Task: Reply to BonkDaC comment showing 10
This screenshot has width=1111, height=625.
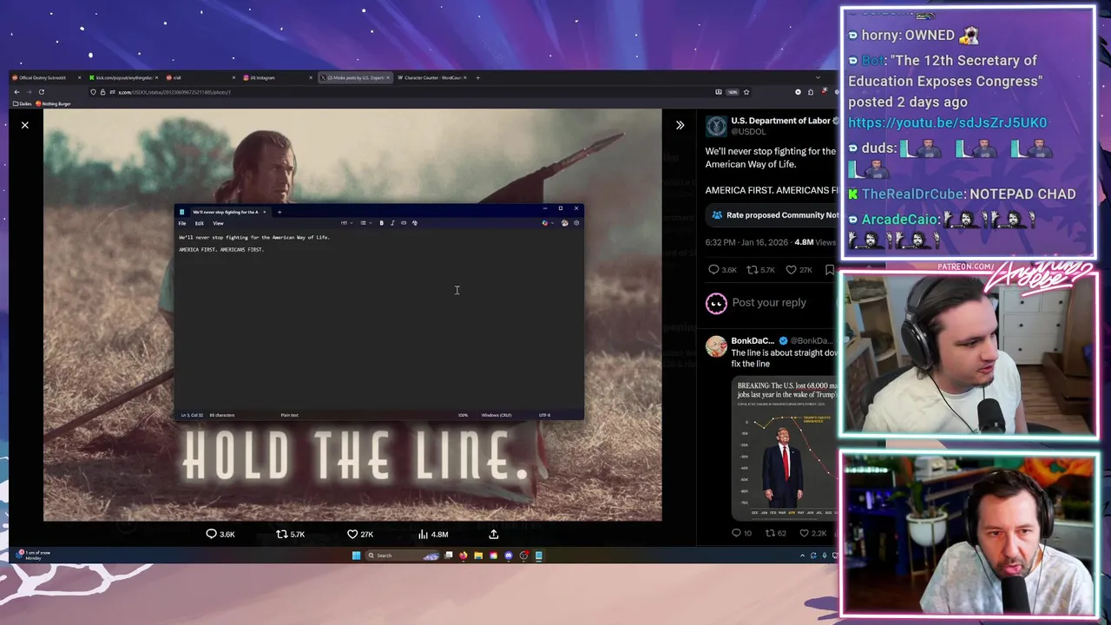Action: coord(736,533)
